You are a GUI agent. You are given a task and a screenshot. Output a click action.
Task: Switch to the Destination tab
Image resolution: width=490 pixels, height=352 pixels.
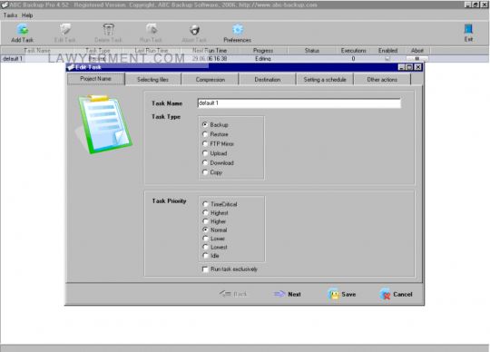click(268, 80)
